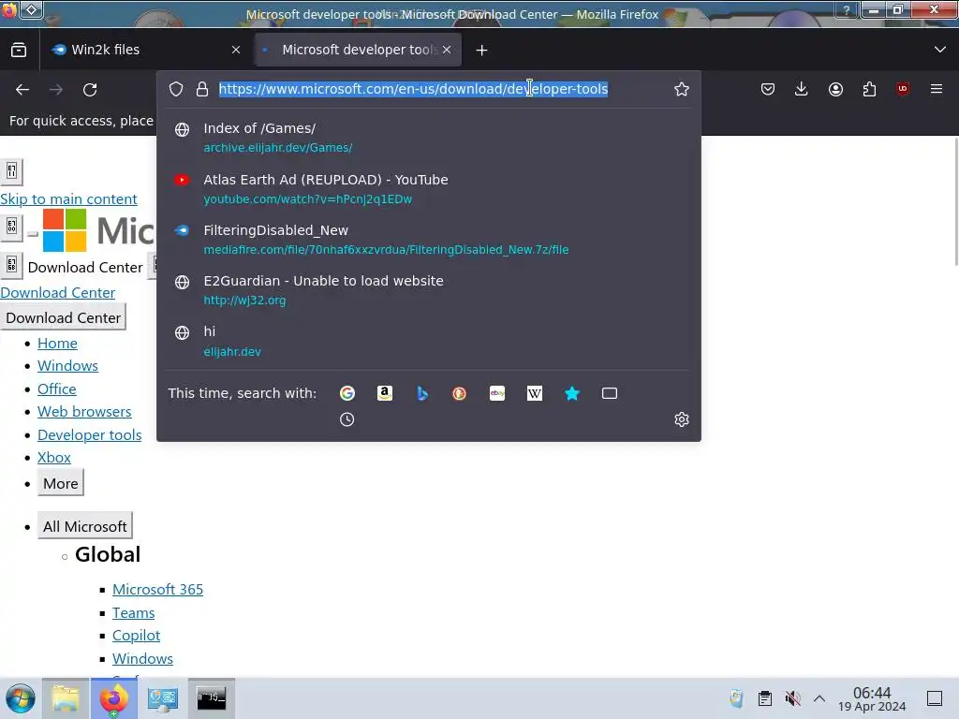Open the Home navigation link

pos(57,344)
